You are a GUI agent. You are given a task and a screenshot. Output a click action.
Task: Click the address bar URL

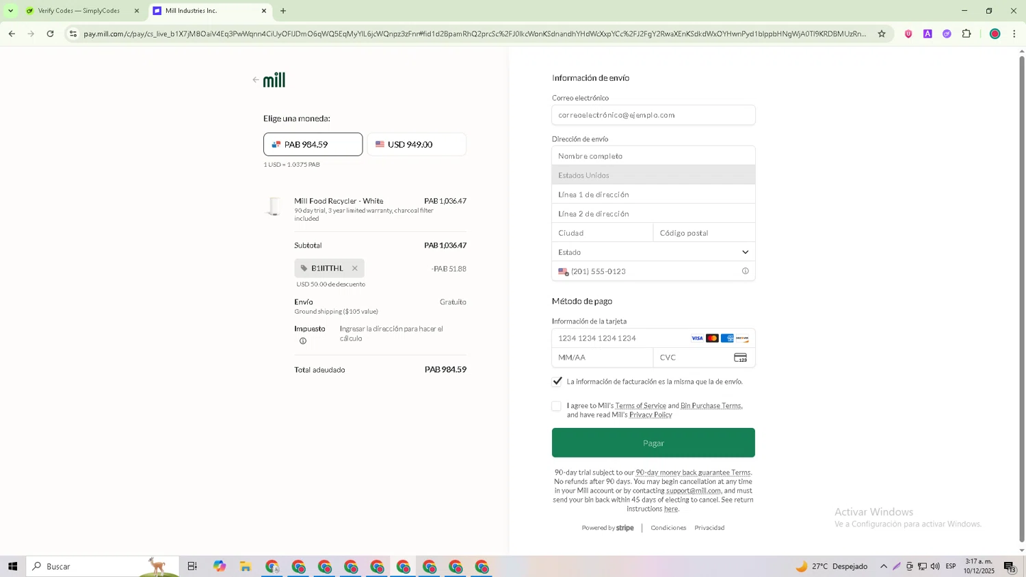(x=475, y=33)
